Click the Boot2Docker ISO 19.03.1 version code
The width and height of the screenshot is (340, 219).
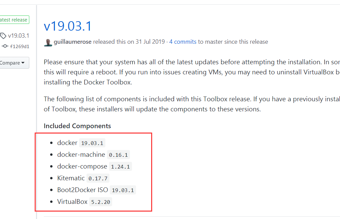coord(123,190)
